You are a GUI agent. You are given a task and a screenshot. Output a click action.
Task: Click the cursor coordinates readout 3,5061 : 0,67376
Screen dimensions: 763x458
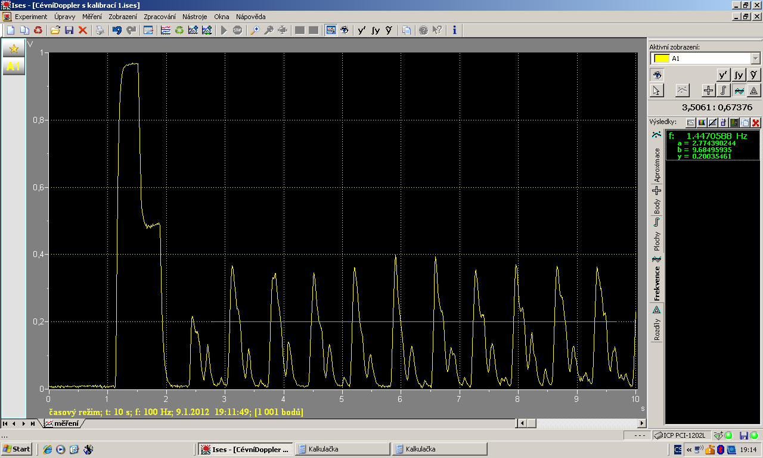pos(717,107)
